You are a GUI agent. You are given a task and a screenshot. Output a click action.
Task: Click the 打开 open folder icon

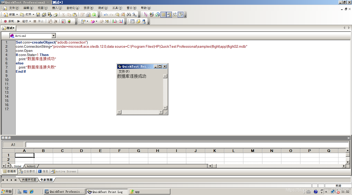click(22, 15)
